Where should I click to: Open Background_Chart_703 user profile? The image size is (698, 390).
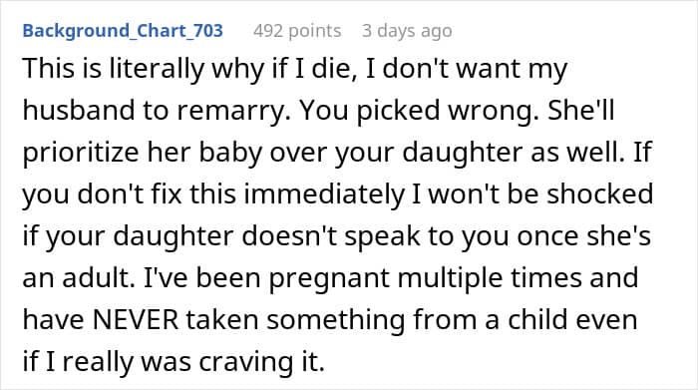(123, 31)
